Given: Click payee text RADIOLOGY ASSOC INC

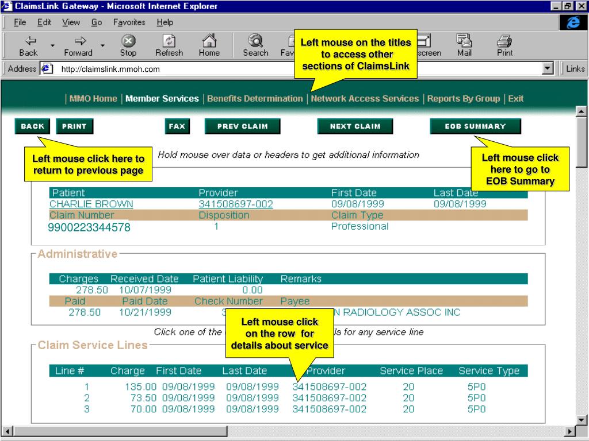Looking at the screenshot, I should [x=401, y=312].
